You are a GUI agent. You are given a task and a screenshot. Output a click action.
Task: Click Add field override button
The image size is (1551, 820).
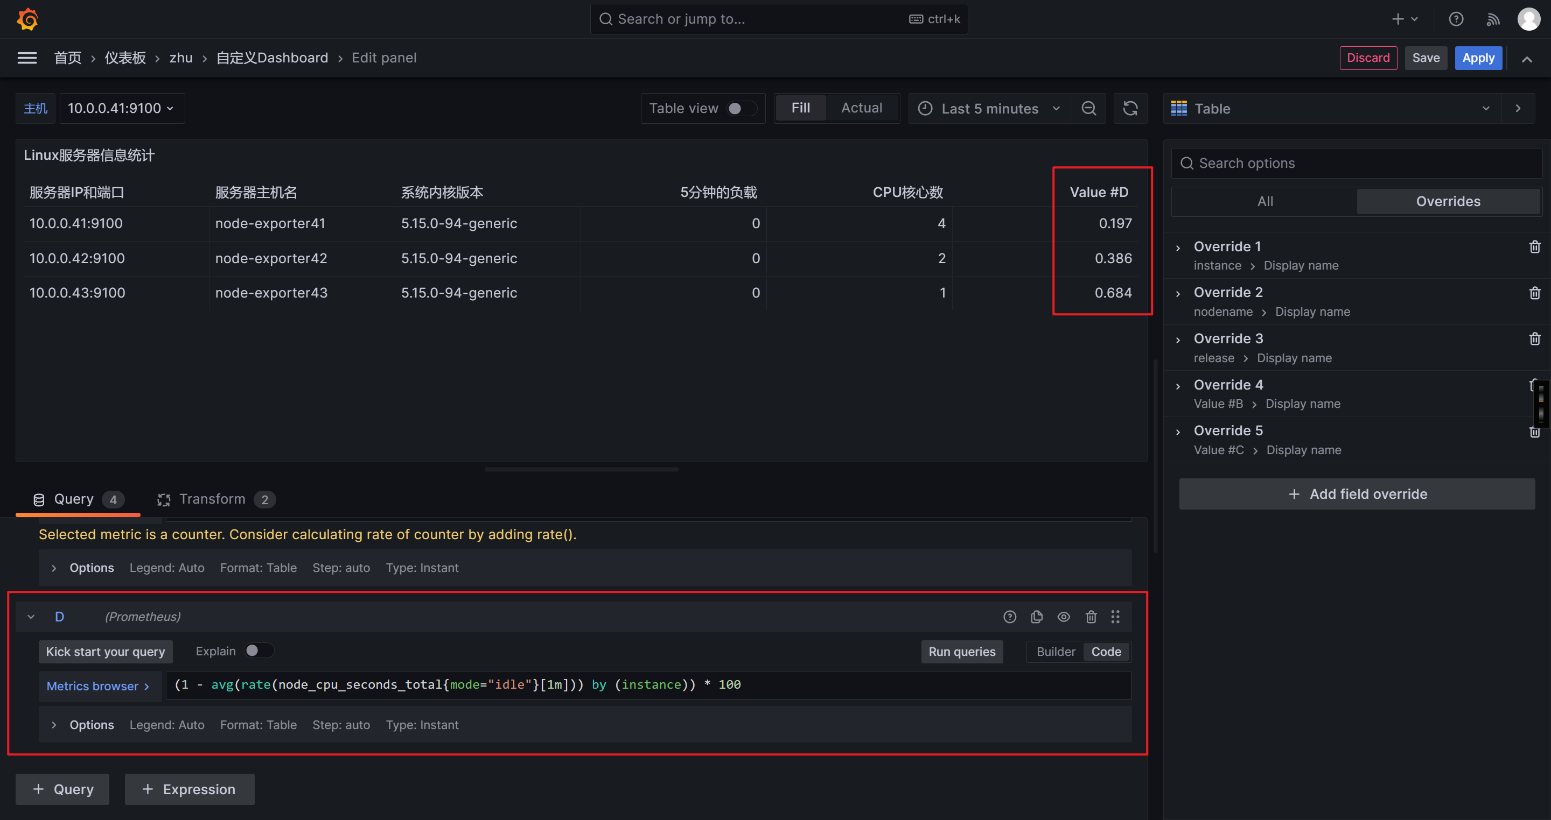pyautogui.click(x=1357, y=494)
